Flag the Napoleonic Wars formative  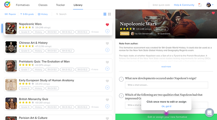[208, 13]
